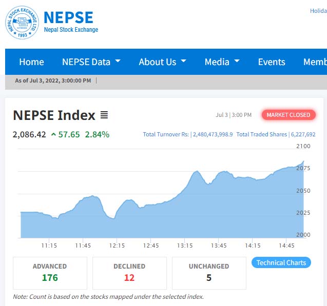Viewport: 327px width, 306px height.
Task: Expand the NEPSE Data dropdown menu
Action: click(91, 62)
